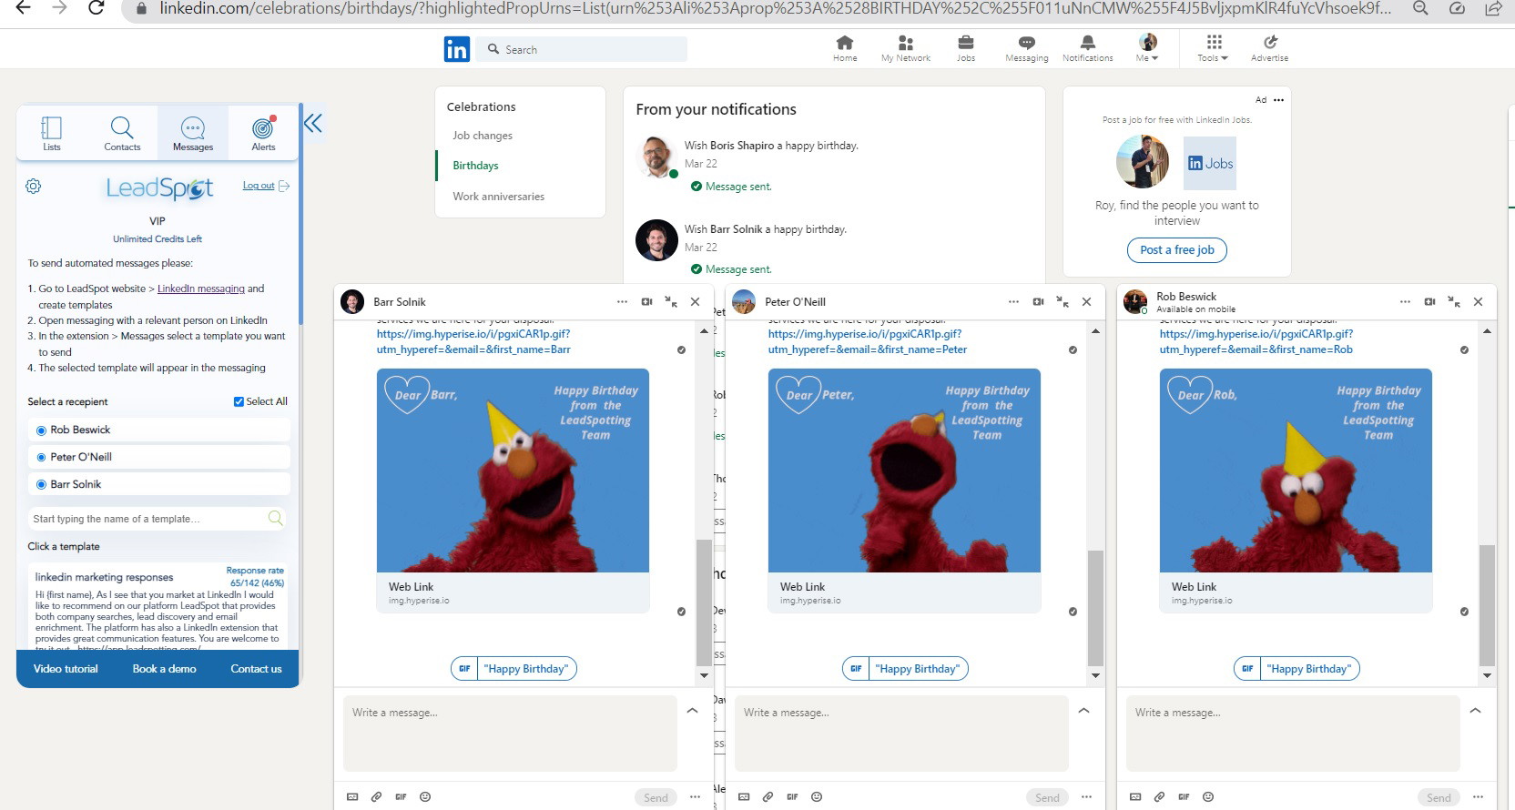Image resolution: width=1515 pixels, height=810 pixels.
Task: Expand message box in Peter O'Neill chat
Action: coord(1083,711)
